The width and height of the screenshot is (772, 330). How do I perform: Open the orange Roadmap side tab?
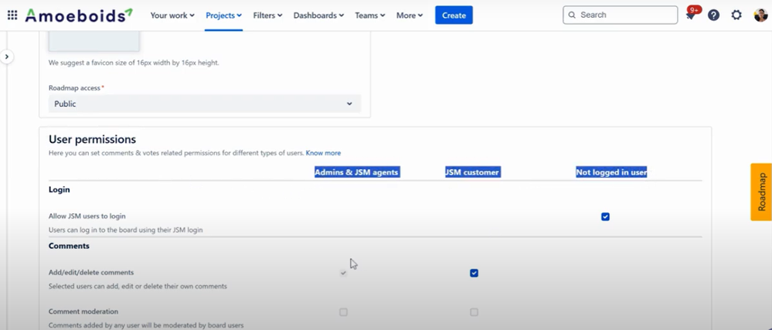(761, 192)
